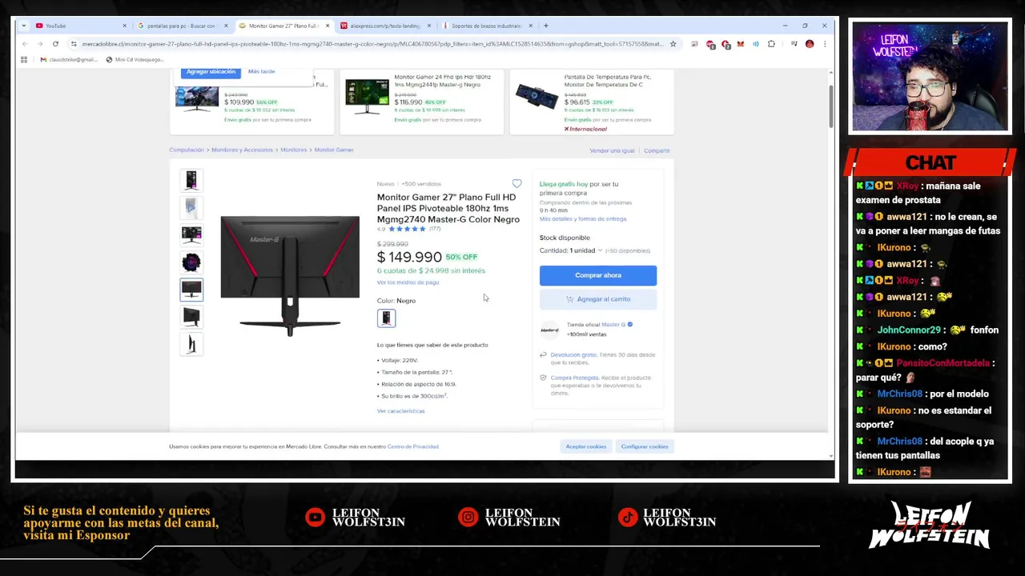The image size is (1025, 576).
Task: Click Comprar ahora button
Action: [x=598, y=275]
